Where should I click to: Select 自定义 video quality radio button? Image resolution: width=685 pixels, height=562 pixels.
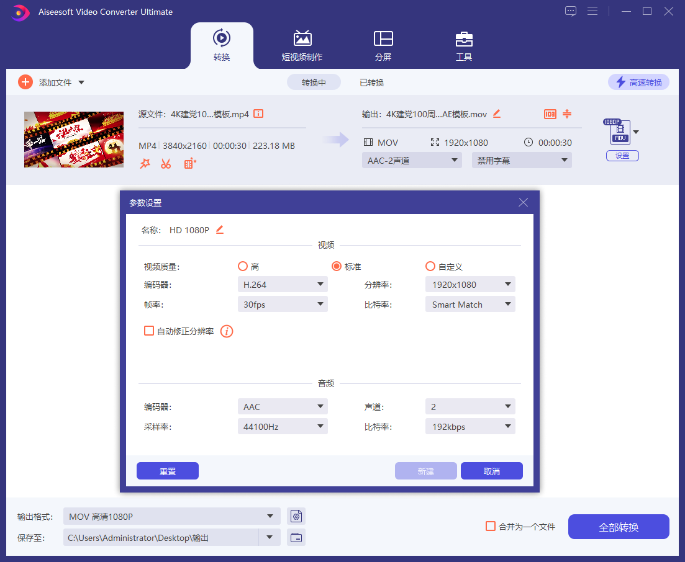(430, 266)
